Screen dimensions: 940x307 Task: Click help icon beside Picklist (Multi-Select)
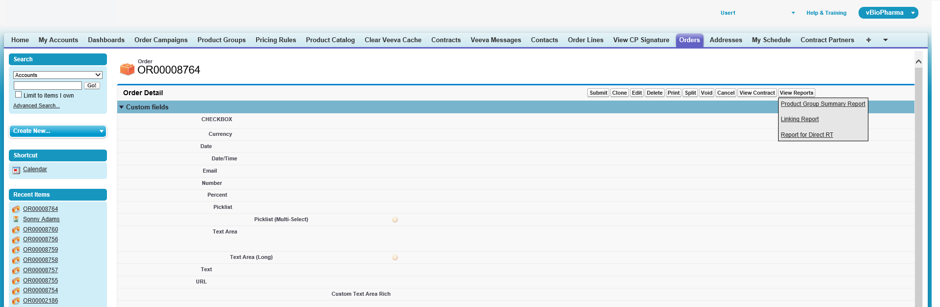395,220
